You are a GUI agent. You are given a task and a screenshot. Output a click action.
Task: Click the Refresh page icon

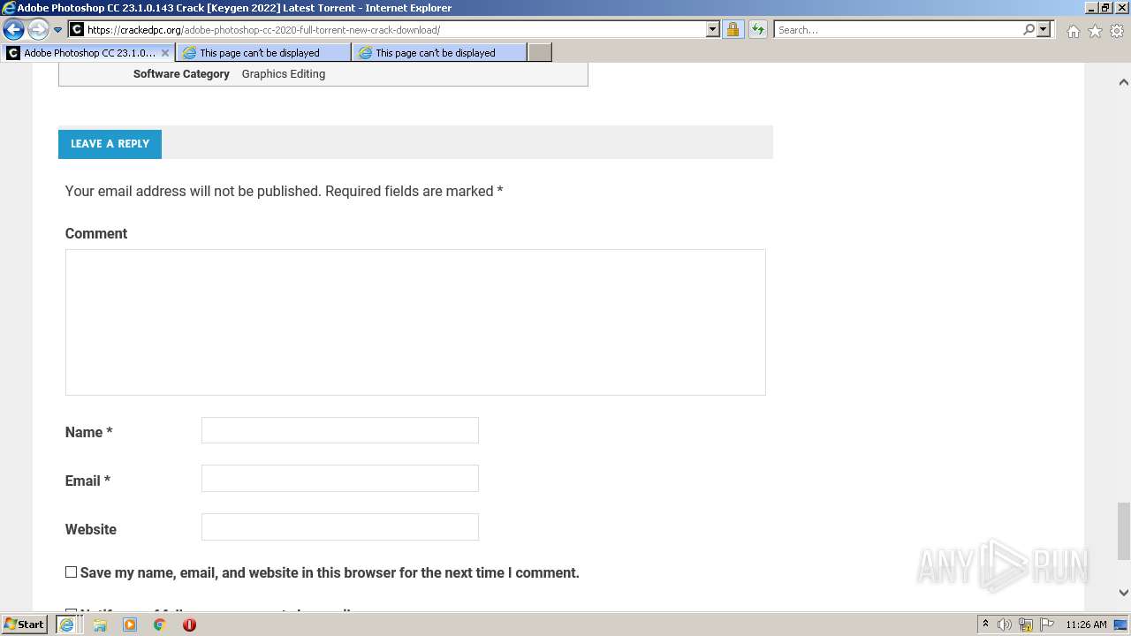pyautogui.click(x=758, y=29)
